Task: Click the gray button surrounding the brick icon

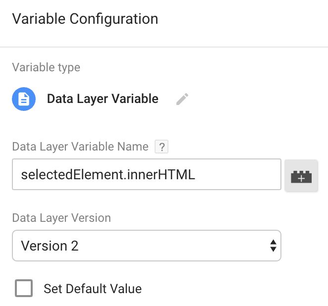Action: click(x=301, y=175)
